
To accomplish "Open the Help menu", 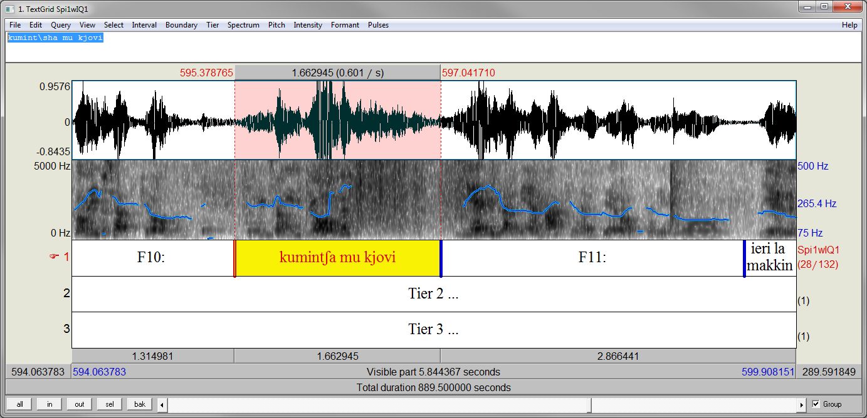I will [x=849, y=25].
